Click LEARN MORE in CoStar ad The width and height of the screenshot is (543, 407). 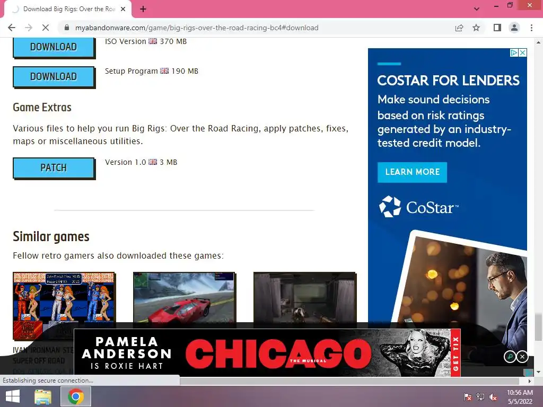[x=412, y=172]
